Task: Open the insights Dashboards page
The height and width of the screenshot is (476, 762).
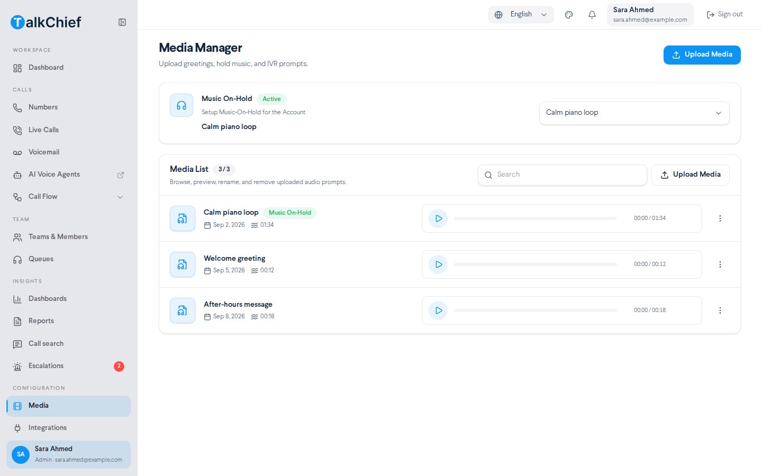Action: pyautogui.click(x=69, y=299)
